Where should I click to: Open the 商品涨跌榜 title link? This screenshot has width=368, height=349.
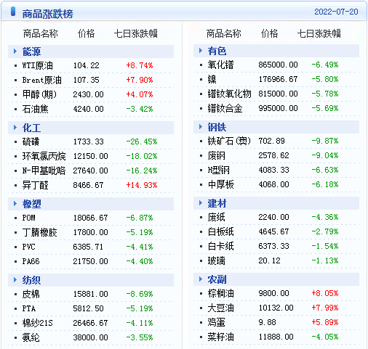point(47,14)
